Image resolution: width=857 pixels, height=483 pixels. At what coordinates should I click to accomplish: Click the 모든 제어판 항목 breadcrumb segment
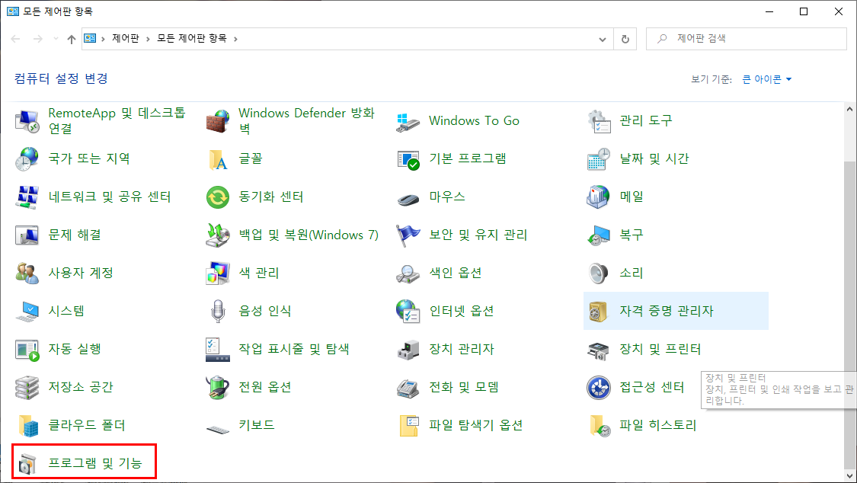tap(192, 38)
